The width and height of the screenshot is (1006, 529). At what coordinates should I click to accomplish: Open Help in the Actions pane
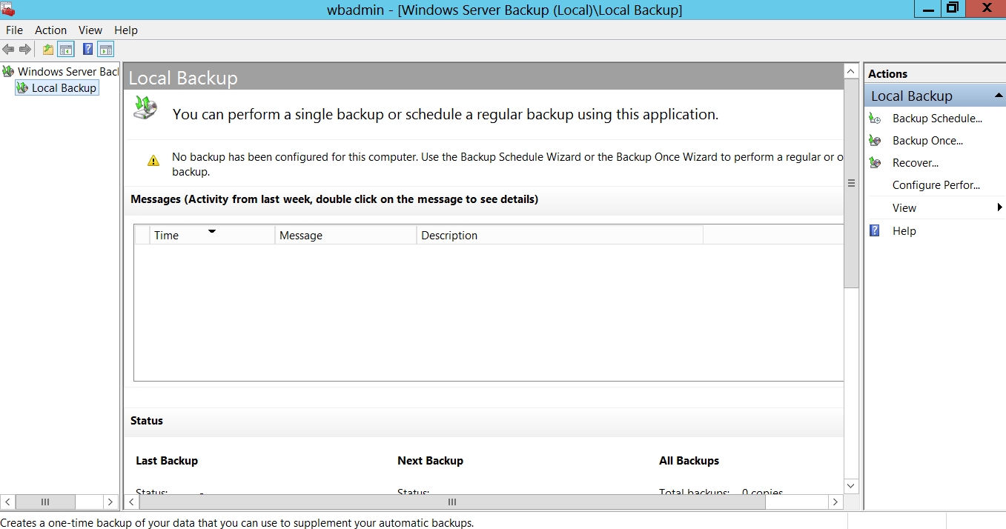[x=904, y=231]
